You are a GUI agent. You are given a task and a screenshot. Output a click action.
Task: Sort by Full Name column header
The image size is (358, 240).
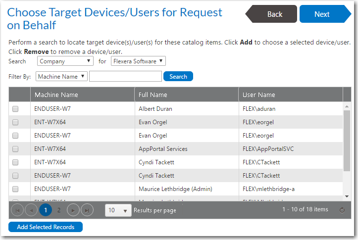[153, 95]
